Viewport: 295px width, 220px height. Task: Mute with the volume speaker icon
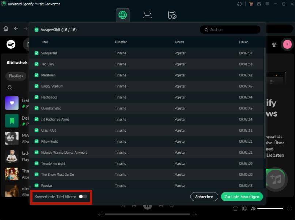253,209
